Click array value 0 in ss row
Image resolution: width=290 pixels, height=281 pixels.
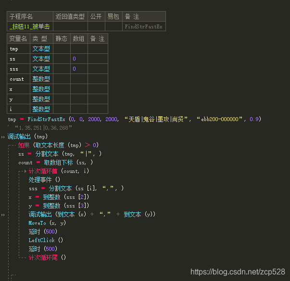coord(75,59)
